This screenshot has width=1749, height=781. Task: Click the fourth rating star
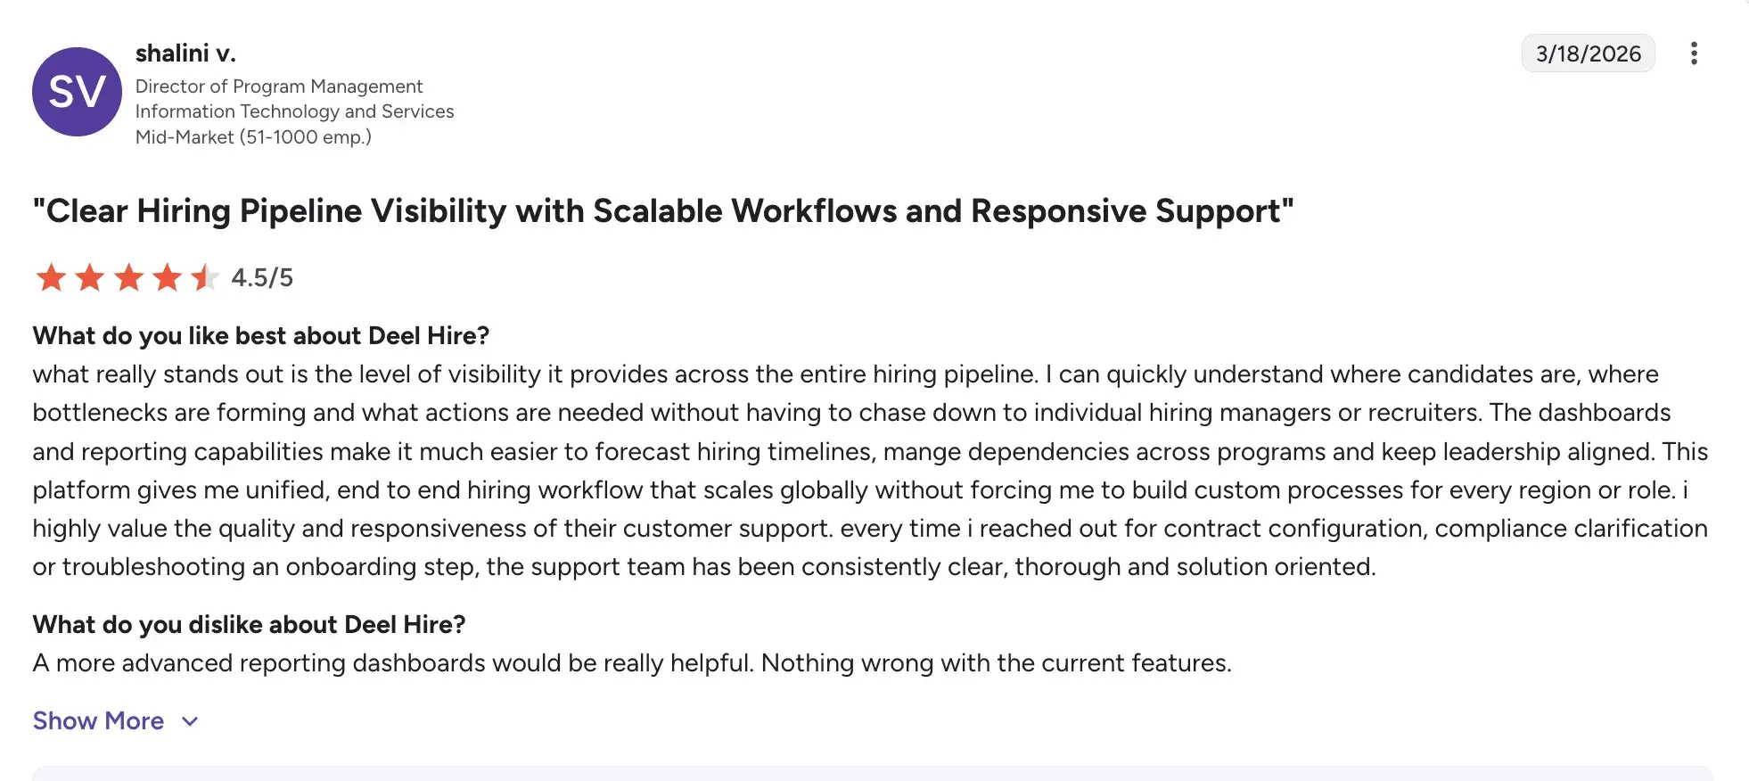pyautogui.click(x=166, y=277)
